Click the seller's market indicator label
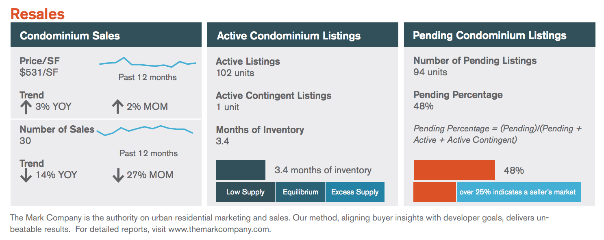The height and width of the screenshot is (240, 604). [x=518, y=192]
